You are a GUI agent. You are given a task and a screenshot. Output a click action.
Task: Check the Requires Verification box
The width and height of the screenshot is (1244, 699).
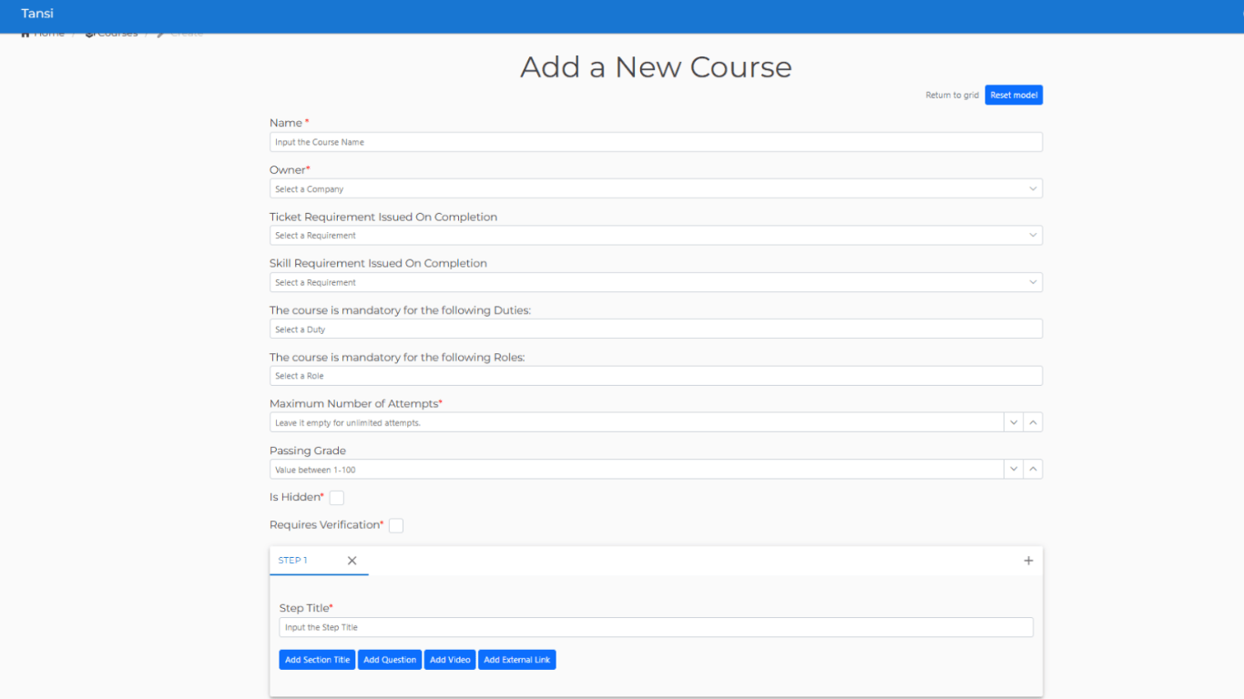click(x=395, y=525)
